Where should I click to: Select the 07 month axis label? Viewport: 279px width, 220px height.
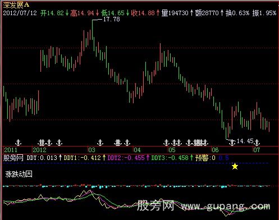click(257, 150)
